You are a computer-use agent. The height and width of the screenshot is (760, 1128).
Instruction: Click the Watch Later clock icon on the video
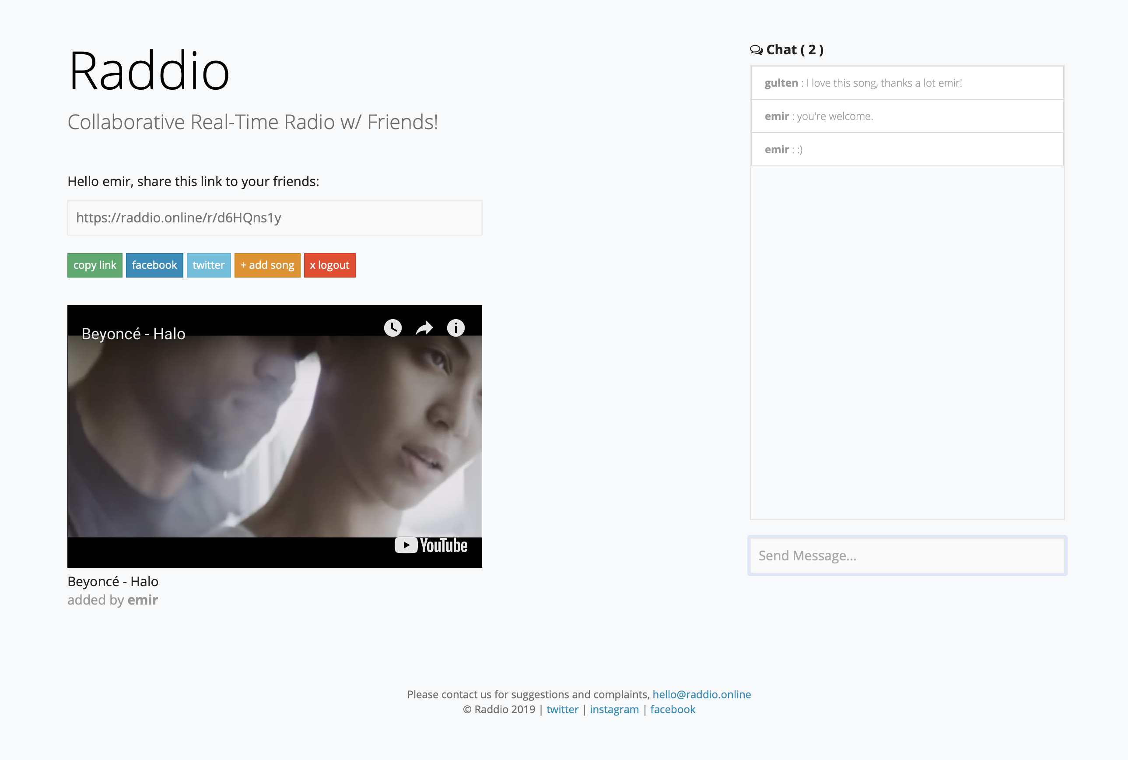(392, 327)
